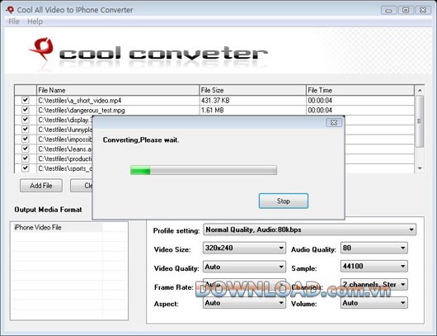
Task: Click the file list scroll-up arrow
Action: point(420,90)
